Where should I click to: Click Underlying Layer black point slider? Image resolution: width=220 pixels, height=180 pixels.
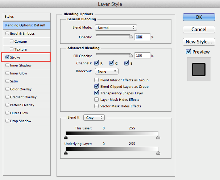66,153
